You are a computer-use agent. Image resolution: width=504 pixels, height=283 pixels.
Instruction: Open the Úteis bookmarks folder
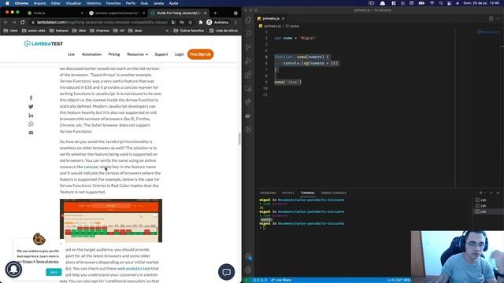[x=10, y=31]
